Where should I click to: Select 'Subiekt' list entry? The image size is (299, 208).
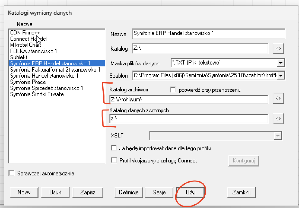pos(57,57)
